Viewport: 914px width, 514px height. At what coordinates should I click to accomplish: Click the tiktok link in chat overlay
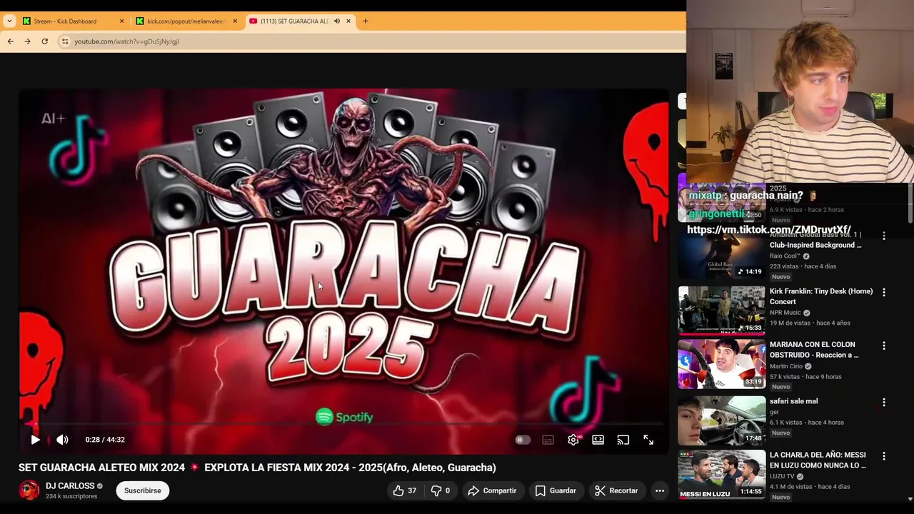coord(768,230)
